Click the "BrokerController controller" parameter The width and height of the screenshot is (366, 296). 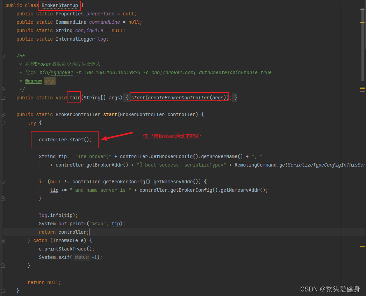tap(158, 114)
